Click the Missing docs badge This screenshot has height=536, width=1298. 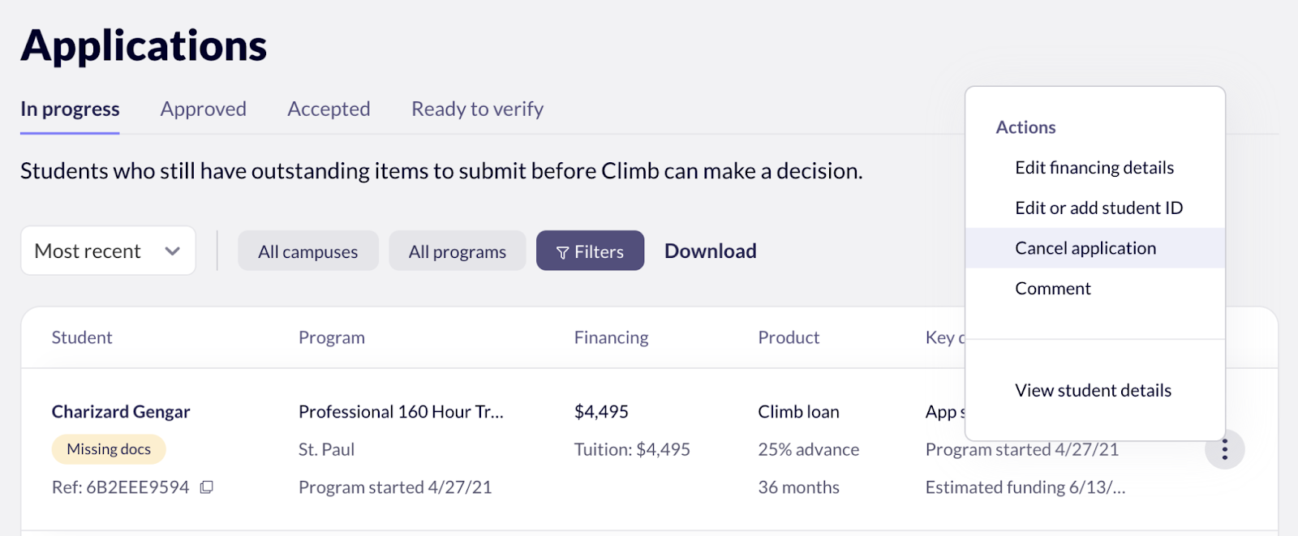(x=109, y=449)
